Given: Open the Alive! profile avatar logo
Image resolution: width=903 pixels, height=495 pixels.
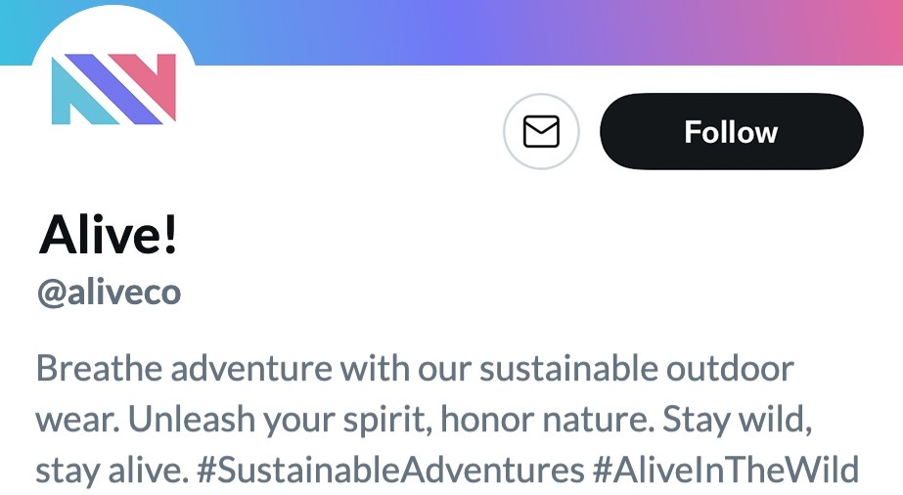Looking at the screenshot, I should (113, 90).
